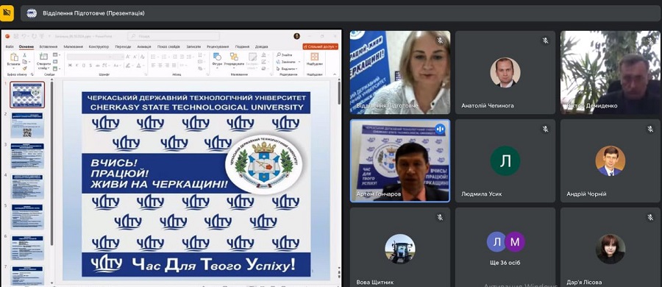Open the Shapes gallery icon
662x287 pixels.
[x=217, y=56]
